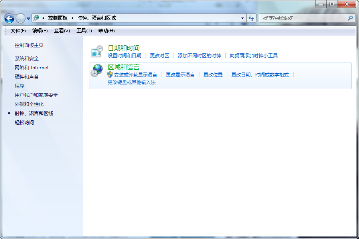Screen dimensions: 359x239
Task: Click the search magnifier icon in the search box
Action: [x=349, y=18]
